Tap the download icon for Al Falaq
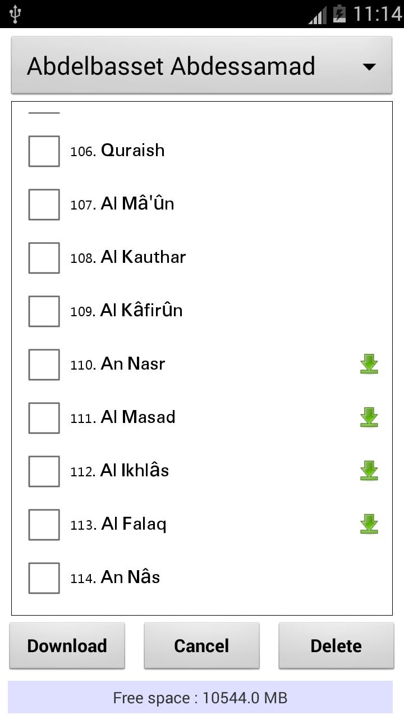404x719 pixels. [x=369, y=524]
